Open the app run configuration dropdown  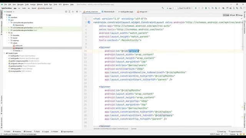coord(170,8)
